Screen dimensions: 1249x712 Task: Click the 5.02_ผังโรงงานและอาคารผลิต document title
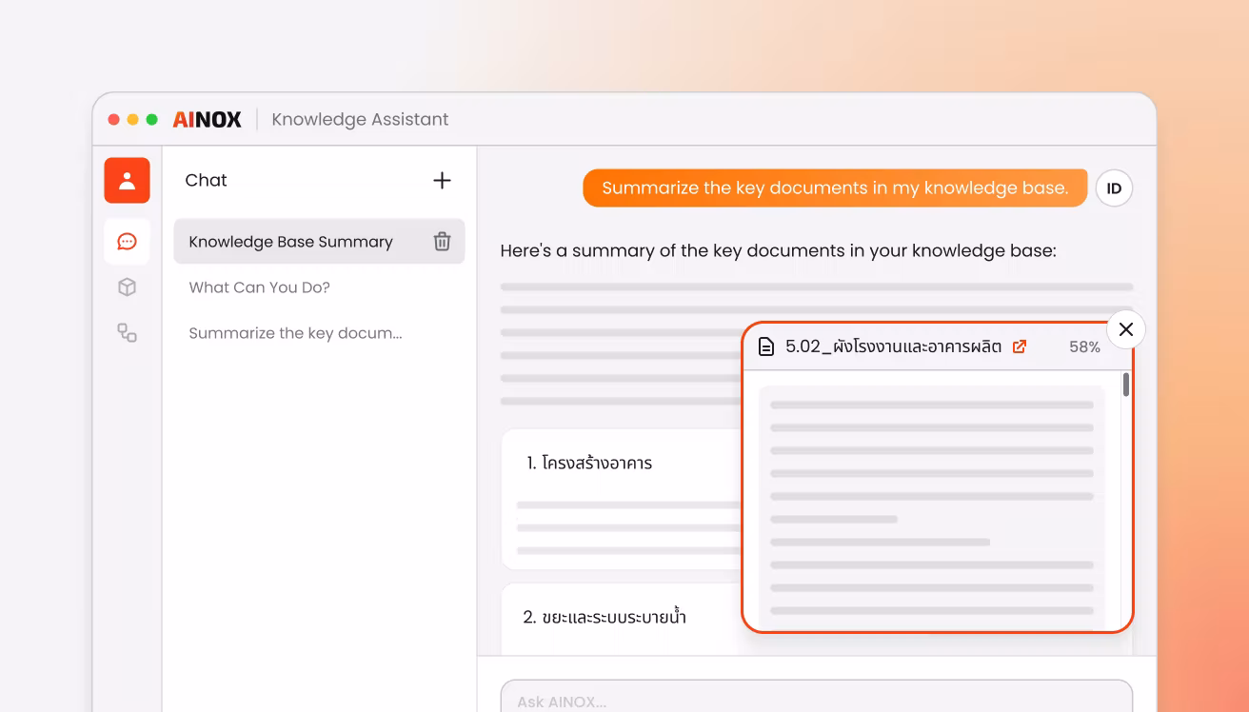(x=893, y=347)
